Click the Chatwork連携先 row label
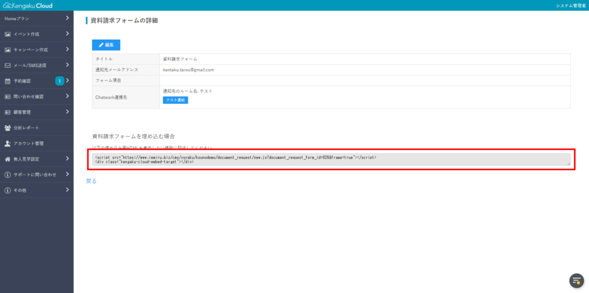 tap(112, 97)
